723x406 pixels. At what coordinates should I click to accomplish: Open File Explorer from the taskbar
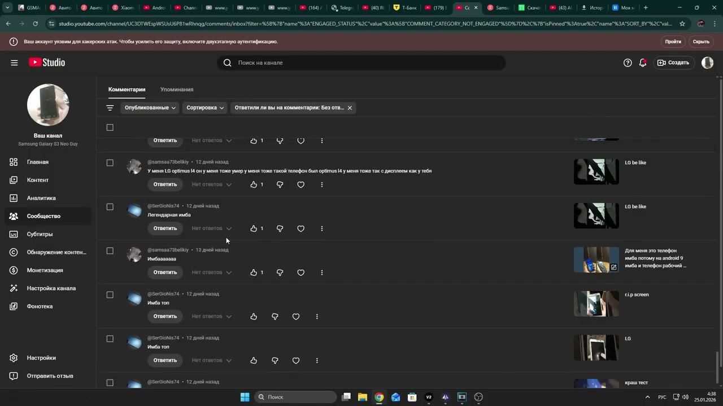pos(363,397)
